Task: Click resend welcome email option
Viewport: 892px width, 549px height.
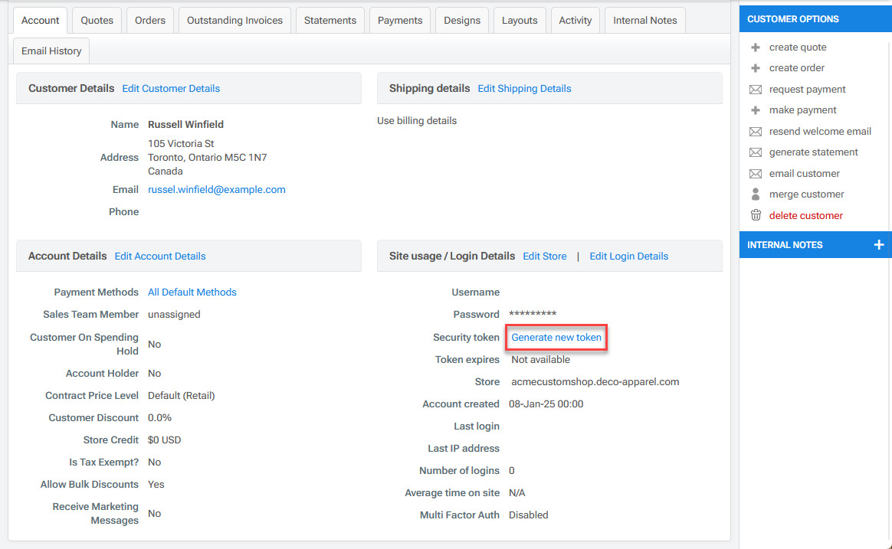Action: (x=820, y=132)
